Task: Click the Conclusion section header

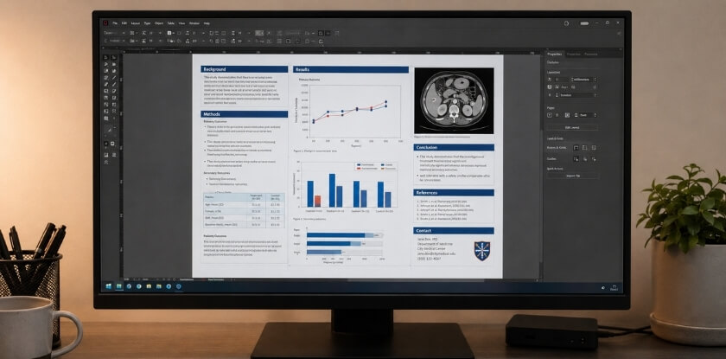Action: pyautogui.click(x=454, y=147)
